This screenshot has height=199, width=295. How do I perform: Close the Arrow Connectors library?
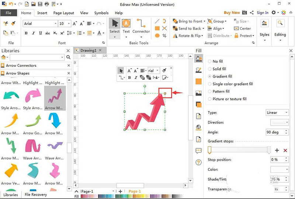click(69, 65)
